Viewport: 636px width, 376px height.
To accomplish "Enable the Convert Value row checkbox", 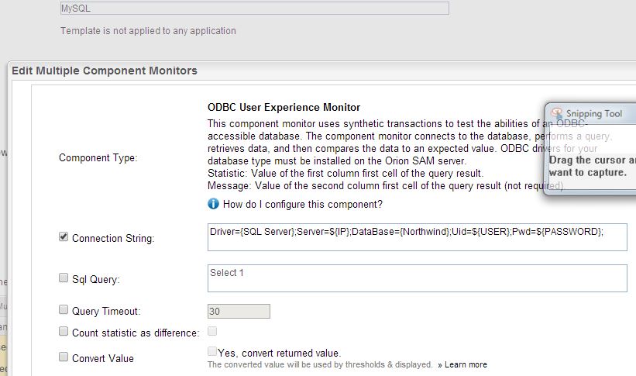I will pos(64,357).
